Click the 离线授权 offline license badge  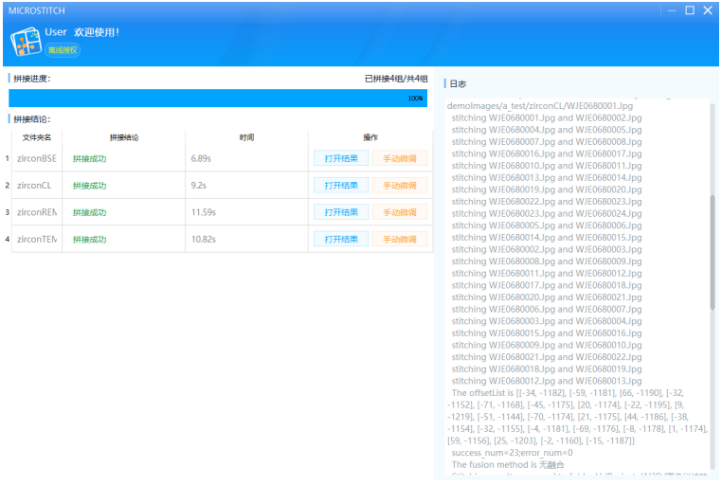tap(63, 50)
